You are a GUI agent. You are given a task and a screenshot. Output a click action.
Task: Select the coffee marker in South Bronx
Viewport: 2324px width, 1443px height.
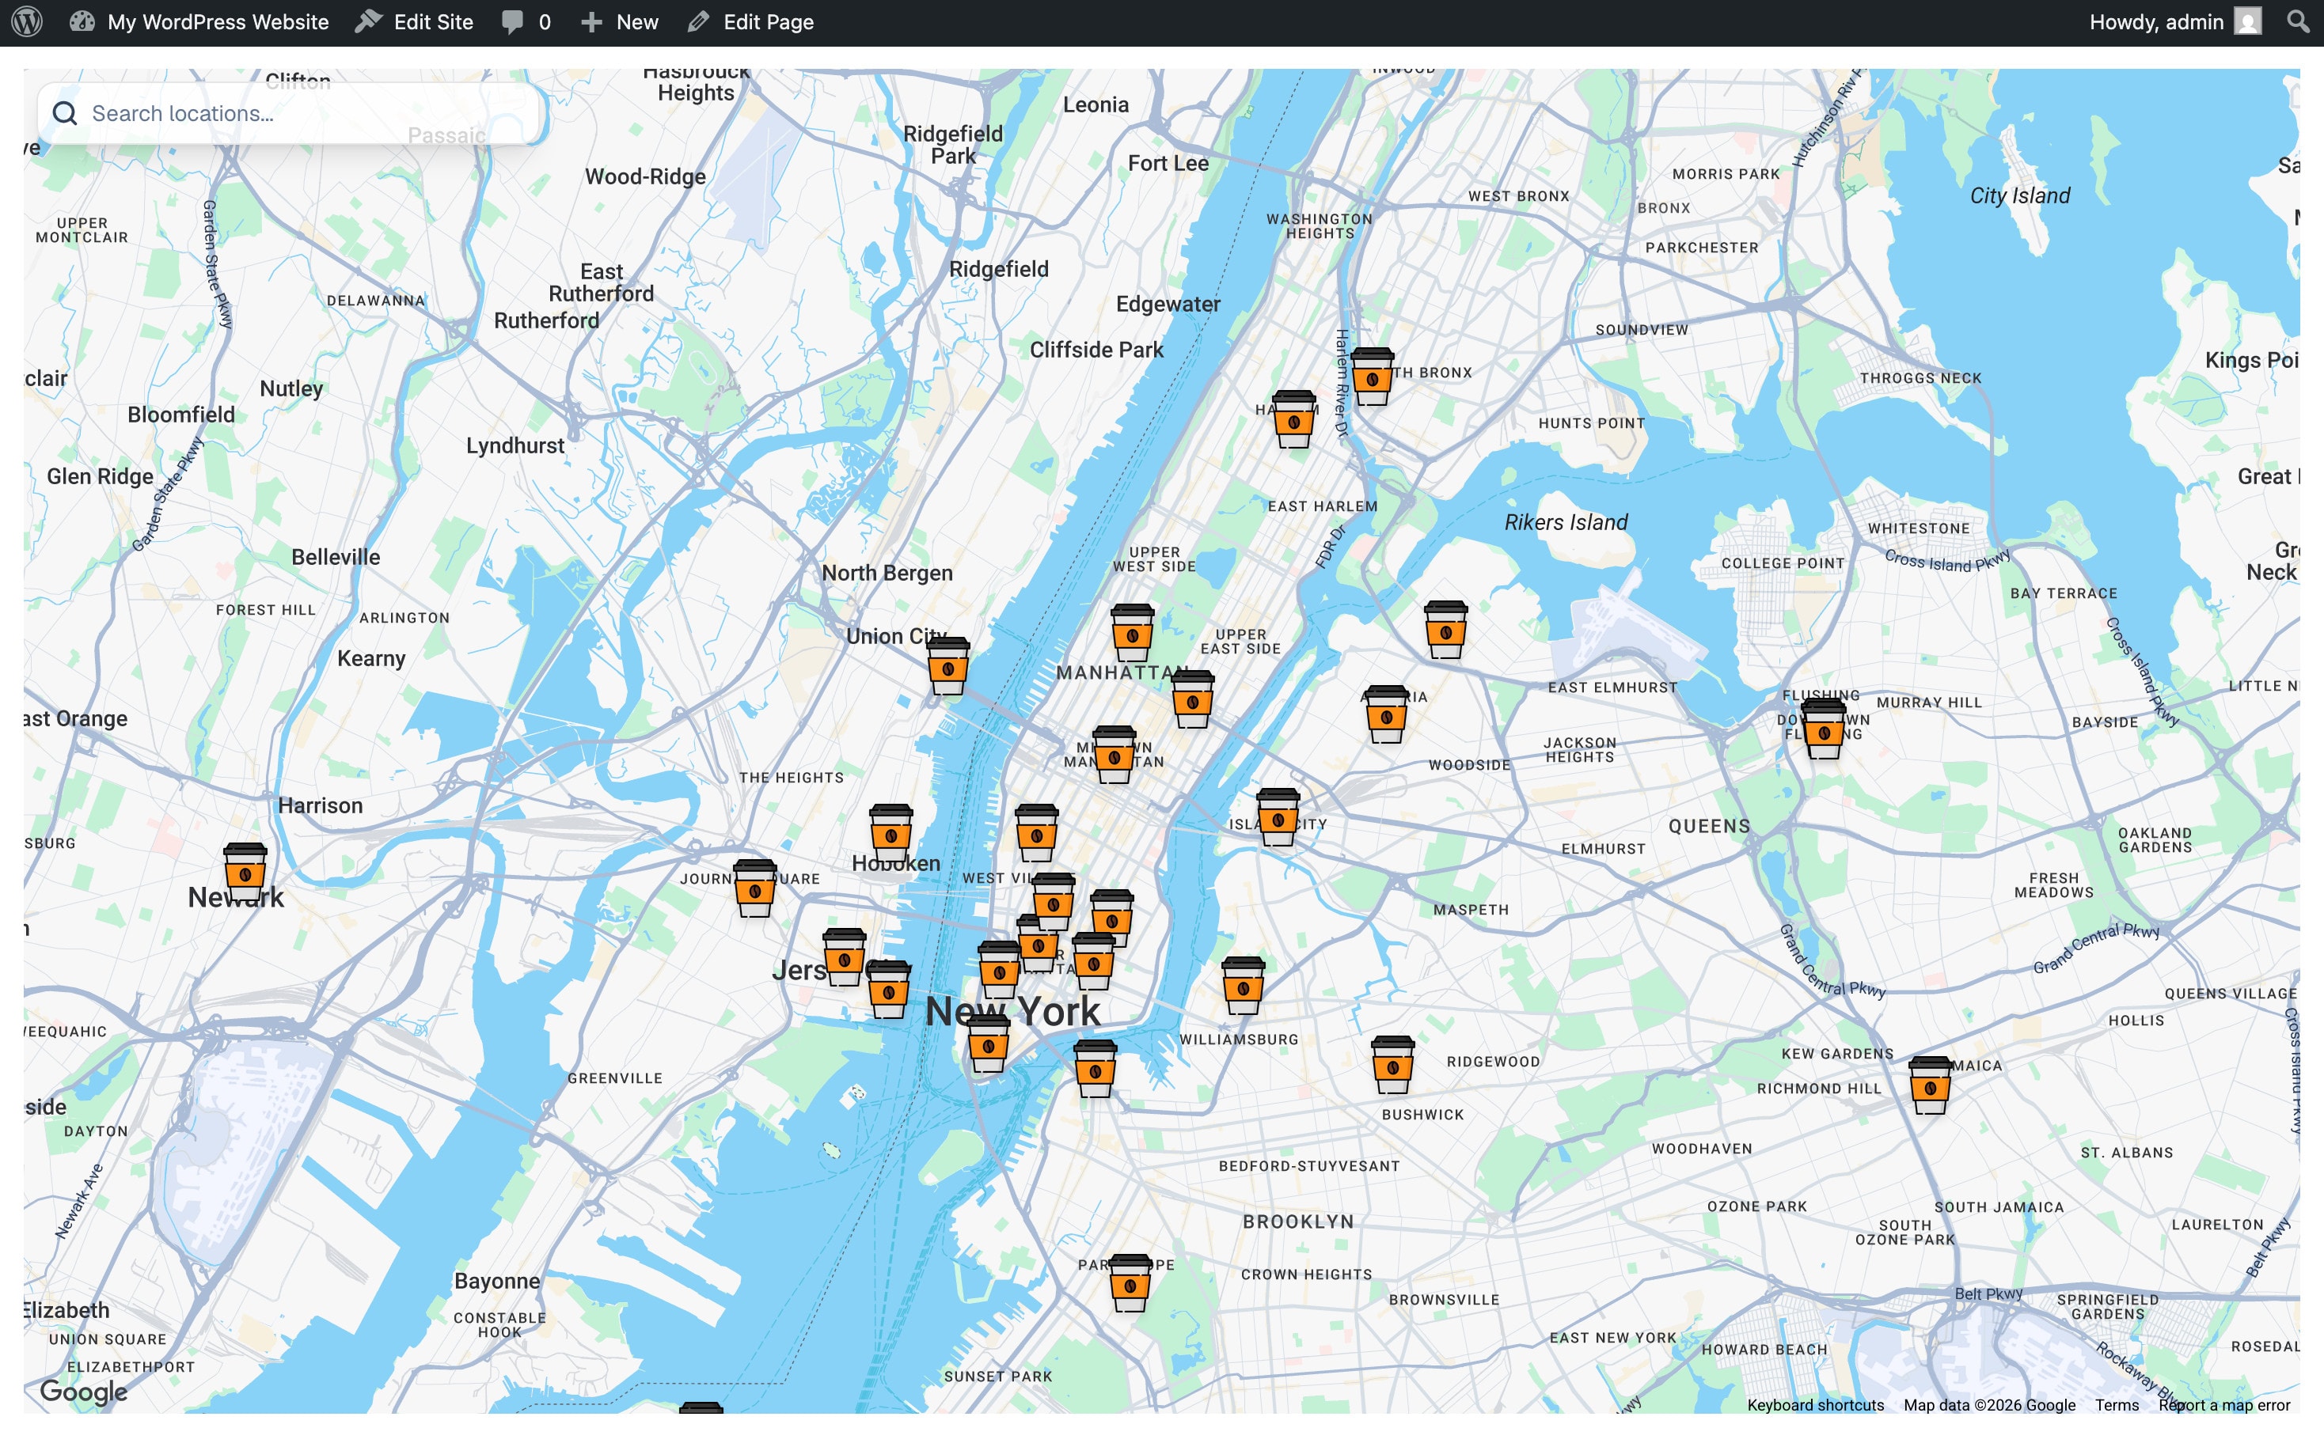click(1372, 377)
